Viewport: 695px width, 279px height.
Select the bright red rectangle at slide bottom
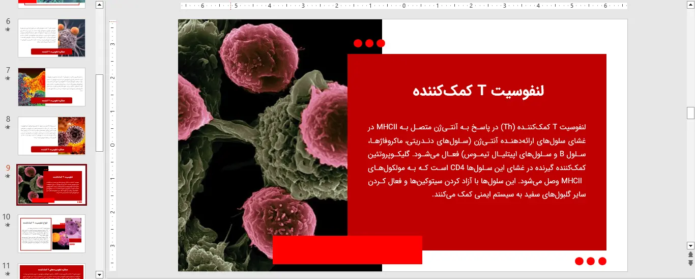pyautogui.click(x=347, y=250)
